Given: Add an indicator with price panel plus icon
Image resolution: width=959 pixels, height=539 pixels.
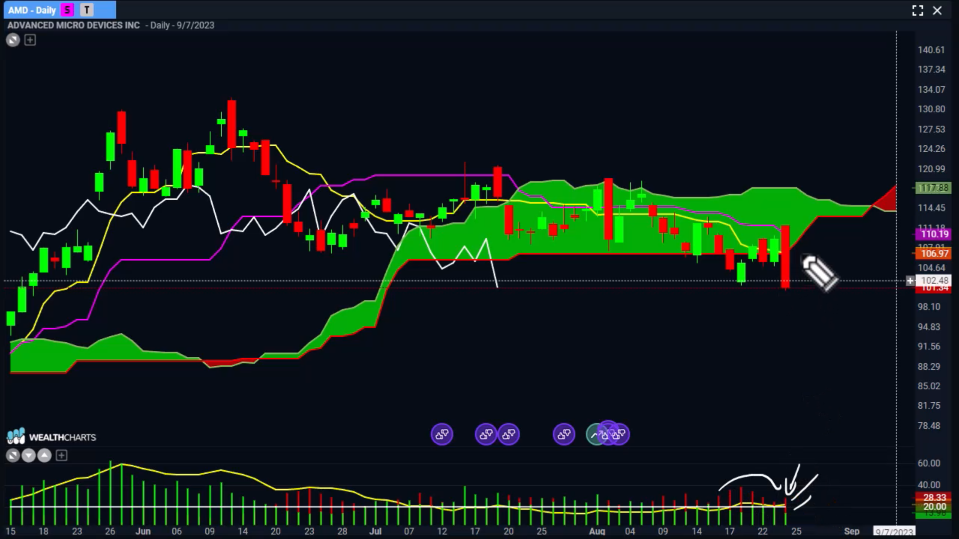Looking at the screenshot, I should [x=30, y=40].
